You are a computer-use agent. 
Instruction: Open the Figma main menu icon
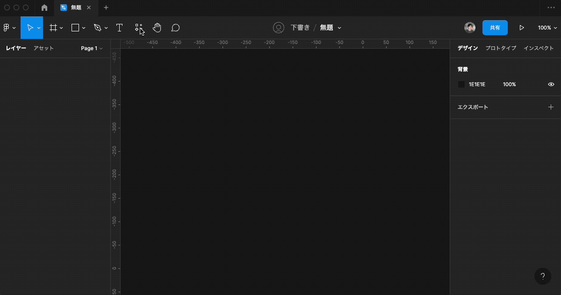[x=7, y=28]
